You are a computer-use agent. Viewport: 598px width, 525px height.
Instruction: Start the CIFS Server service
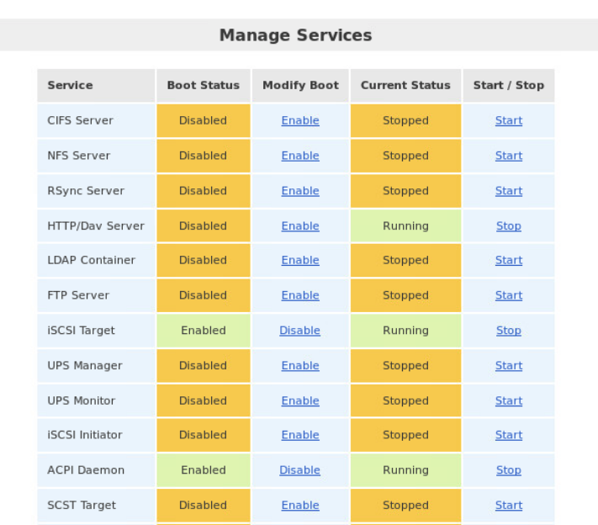pos(508,120)
